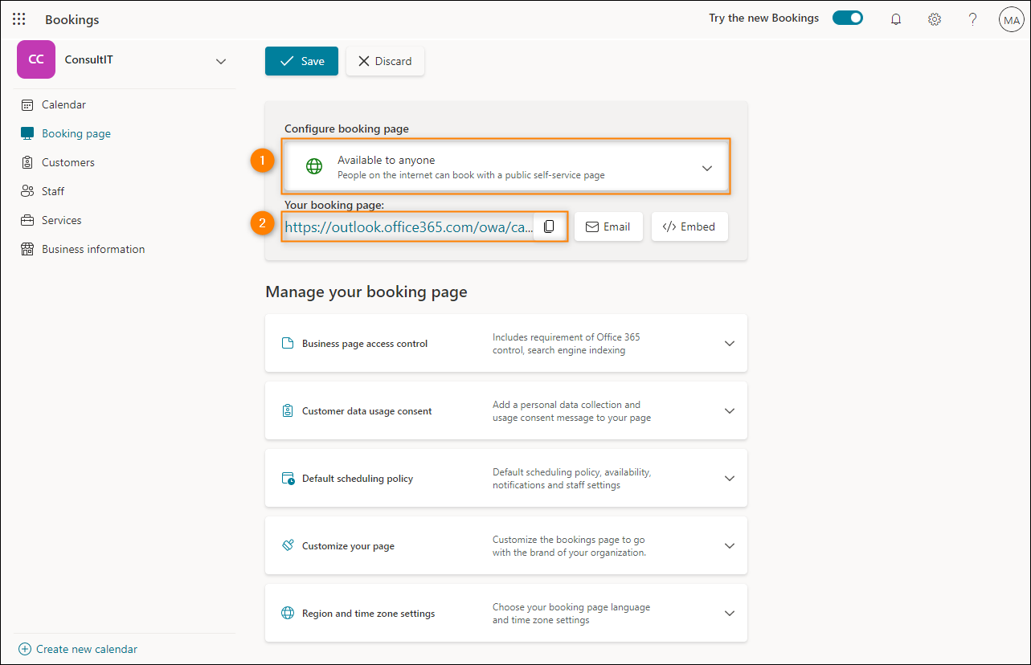Open the app launcher waffle icon
Viewport: 1031px width, 665px height.
18,19
